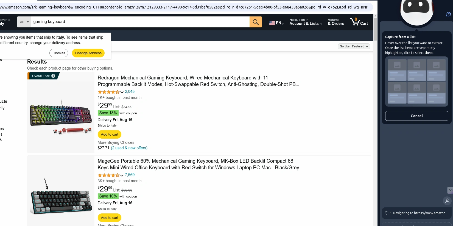Select the Navigating to amazon step item

pos(416,213)
